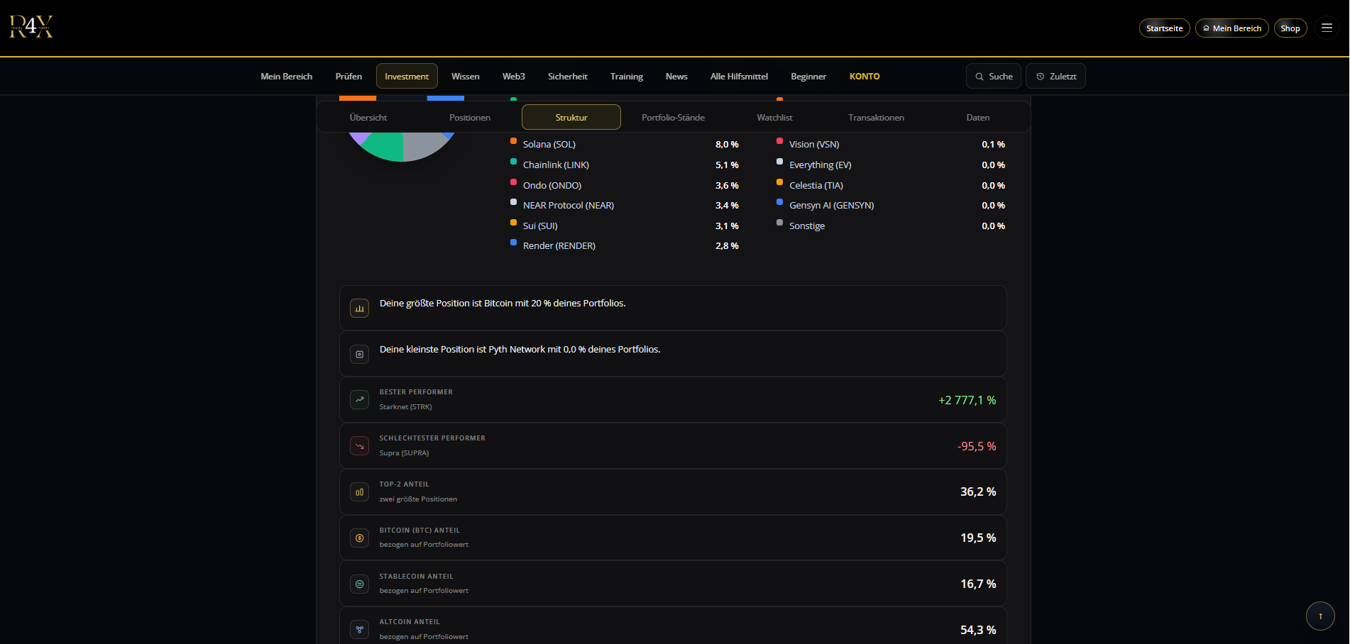The width and height of the screenshot is (1350, 644).
Task: Open the Portfolio-Stände tab
Action: click(x=673, y=118)
